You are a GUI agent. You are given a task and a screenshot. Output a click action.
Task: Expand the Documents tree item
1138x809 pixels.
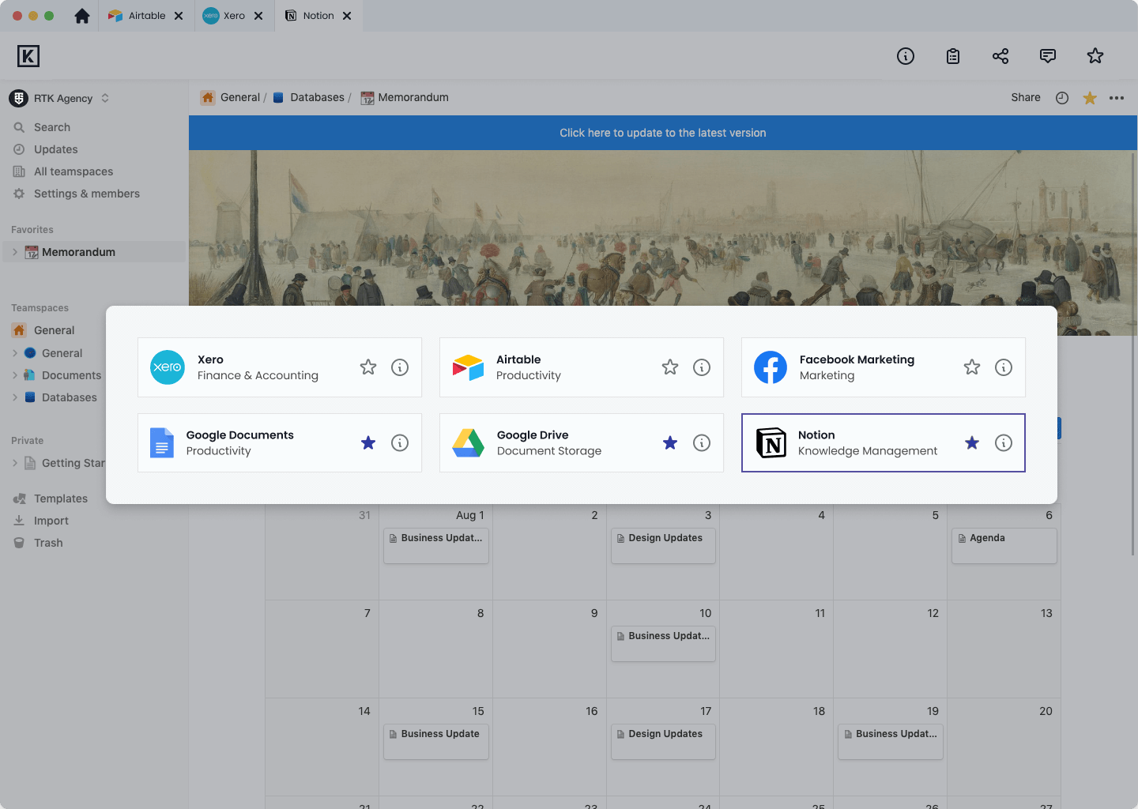(x=15, y=376)
